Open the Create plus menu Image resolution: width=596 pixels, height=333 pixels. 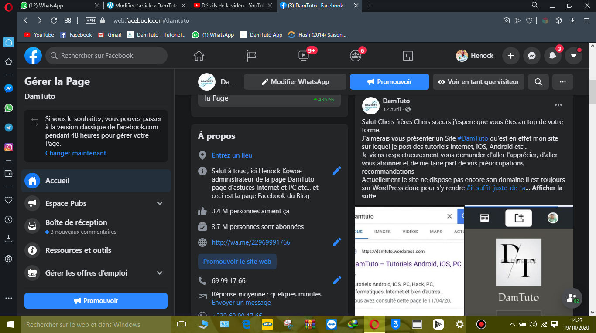tap(511, 56)
